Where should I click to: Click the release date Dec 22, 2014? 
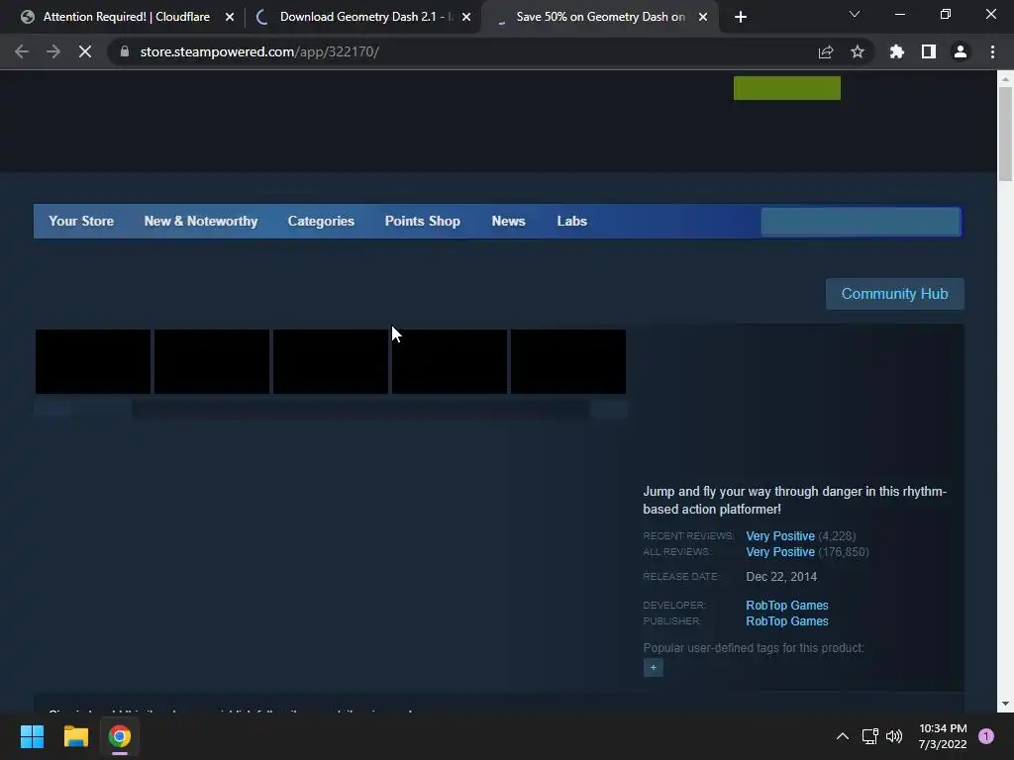pos(781,577)
